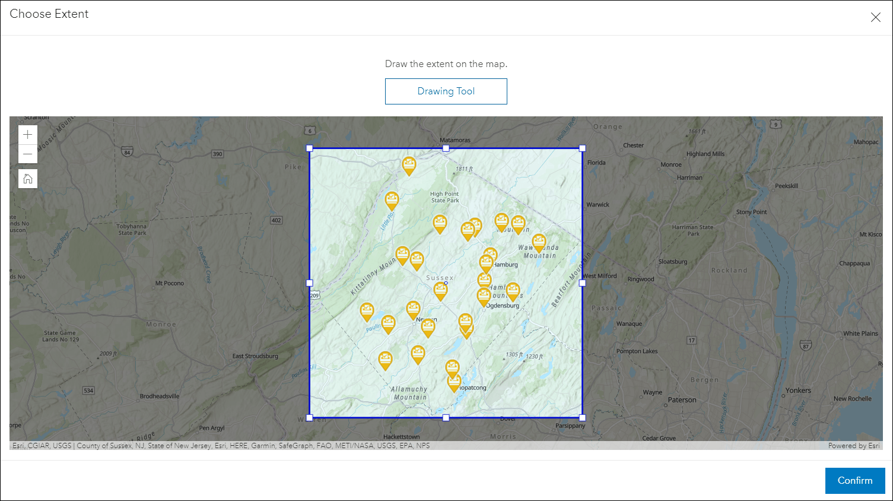The height and width of the screenshot is (501, 893).
Task: Click the Peekskill map label
Action: [786, 186]
